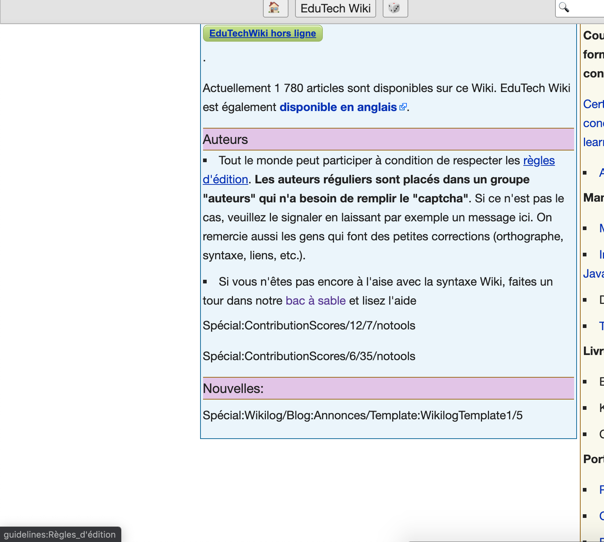Click the first bulleted sidebar link under "Portails"
Screen dimensions: 604x542
(602, 489)
